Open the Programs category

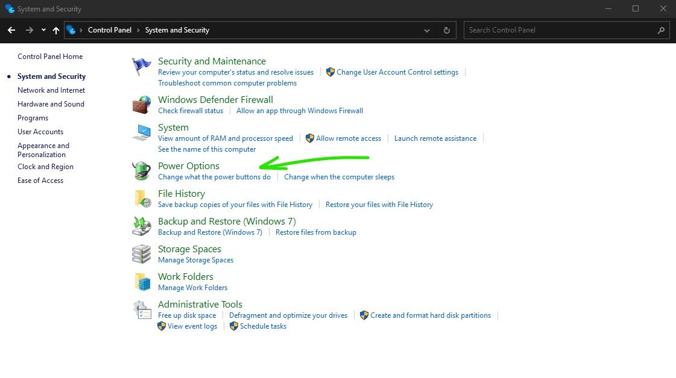click(x=33, y=118)
